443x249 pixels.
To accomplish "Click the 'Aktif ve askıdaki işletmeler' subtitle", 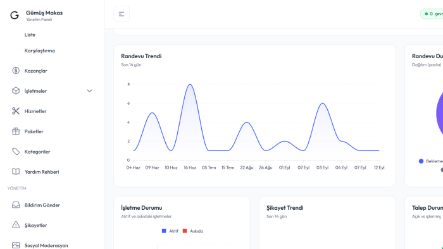I will (146, 217).
